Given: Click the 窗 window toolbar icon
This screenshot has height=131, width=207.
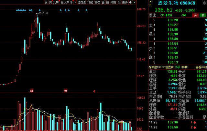Looking at the screenshot, I should [x=107, y=2].
